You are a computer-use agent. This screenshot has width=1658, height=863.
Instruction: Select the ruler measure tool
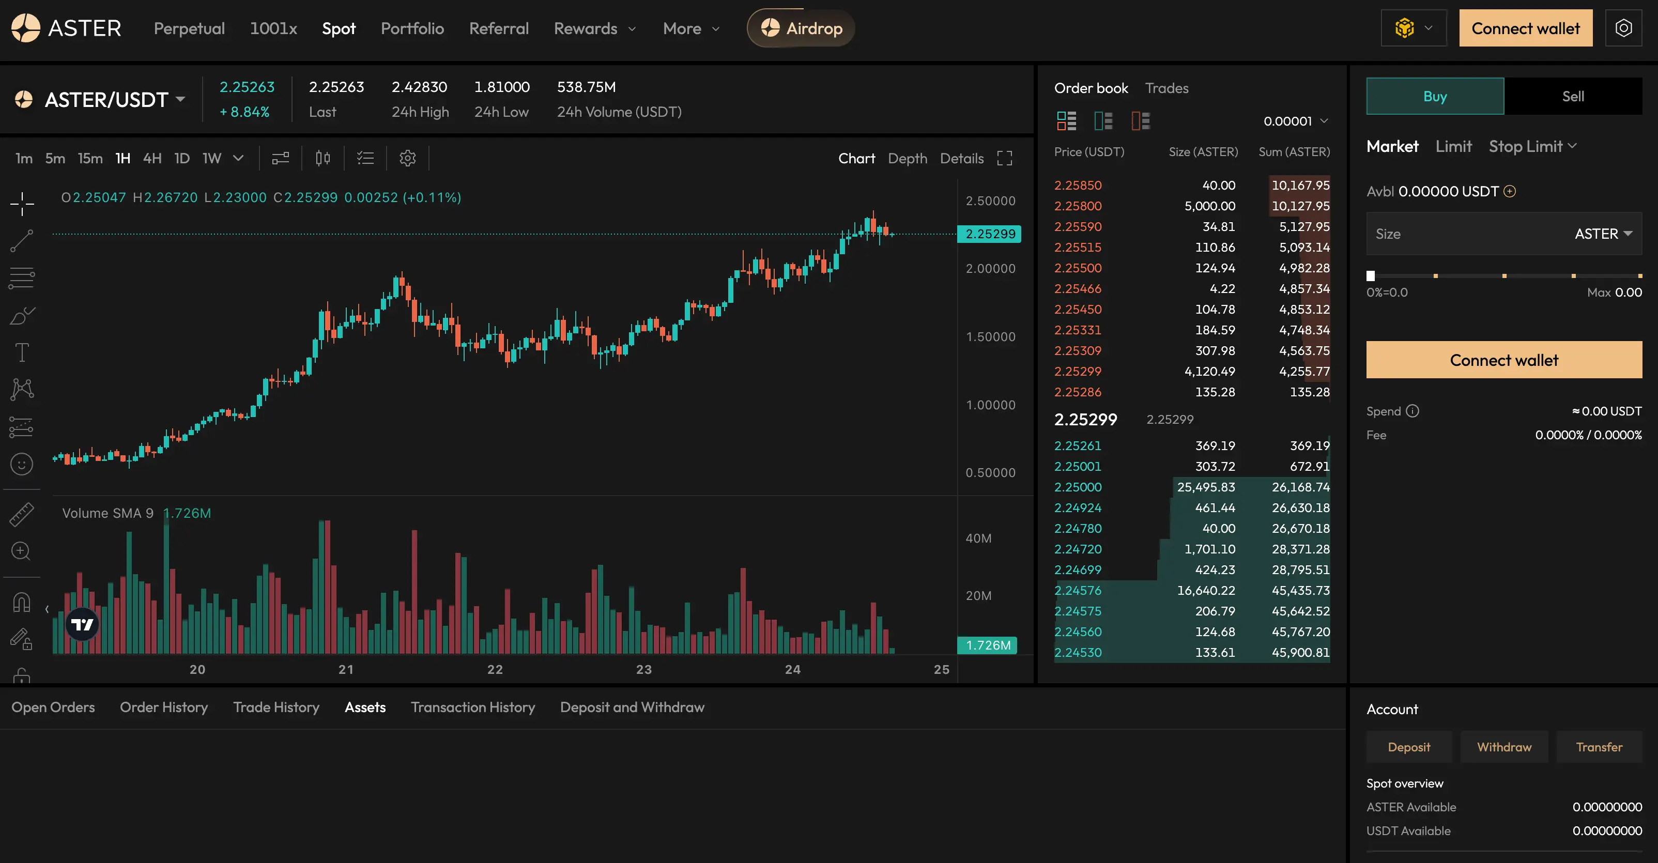21,514
